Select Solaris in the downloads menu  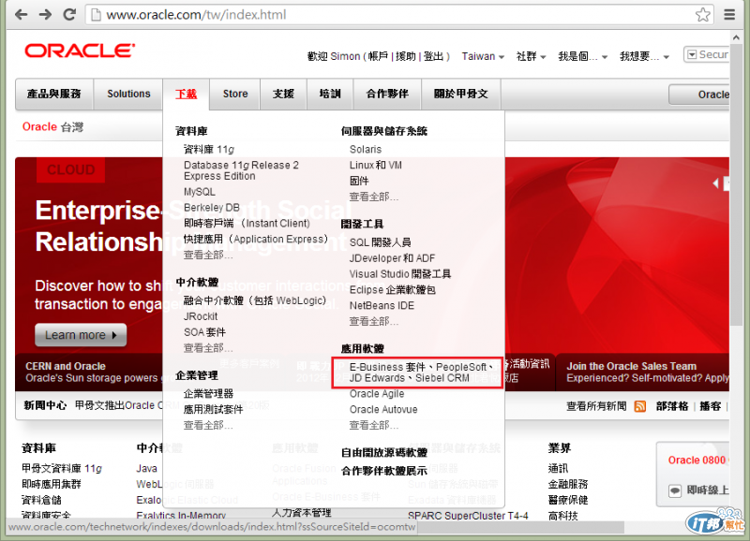click(x=366, y=150)
